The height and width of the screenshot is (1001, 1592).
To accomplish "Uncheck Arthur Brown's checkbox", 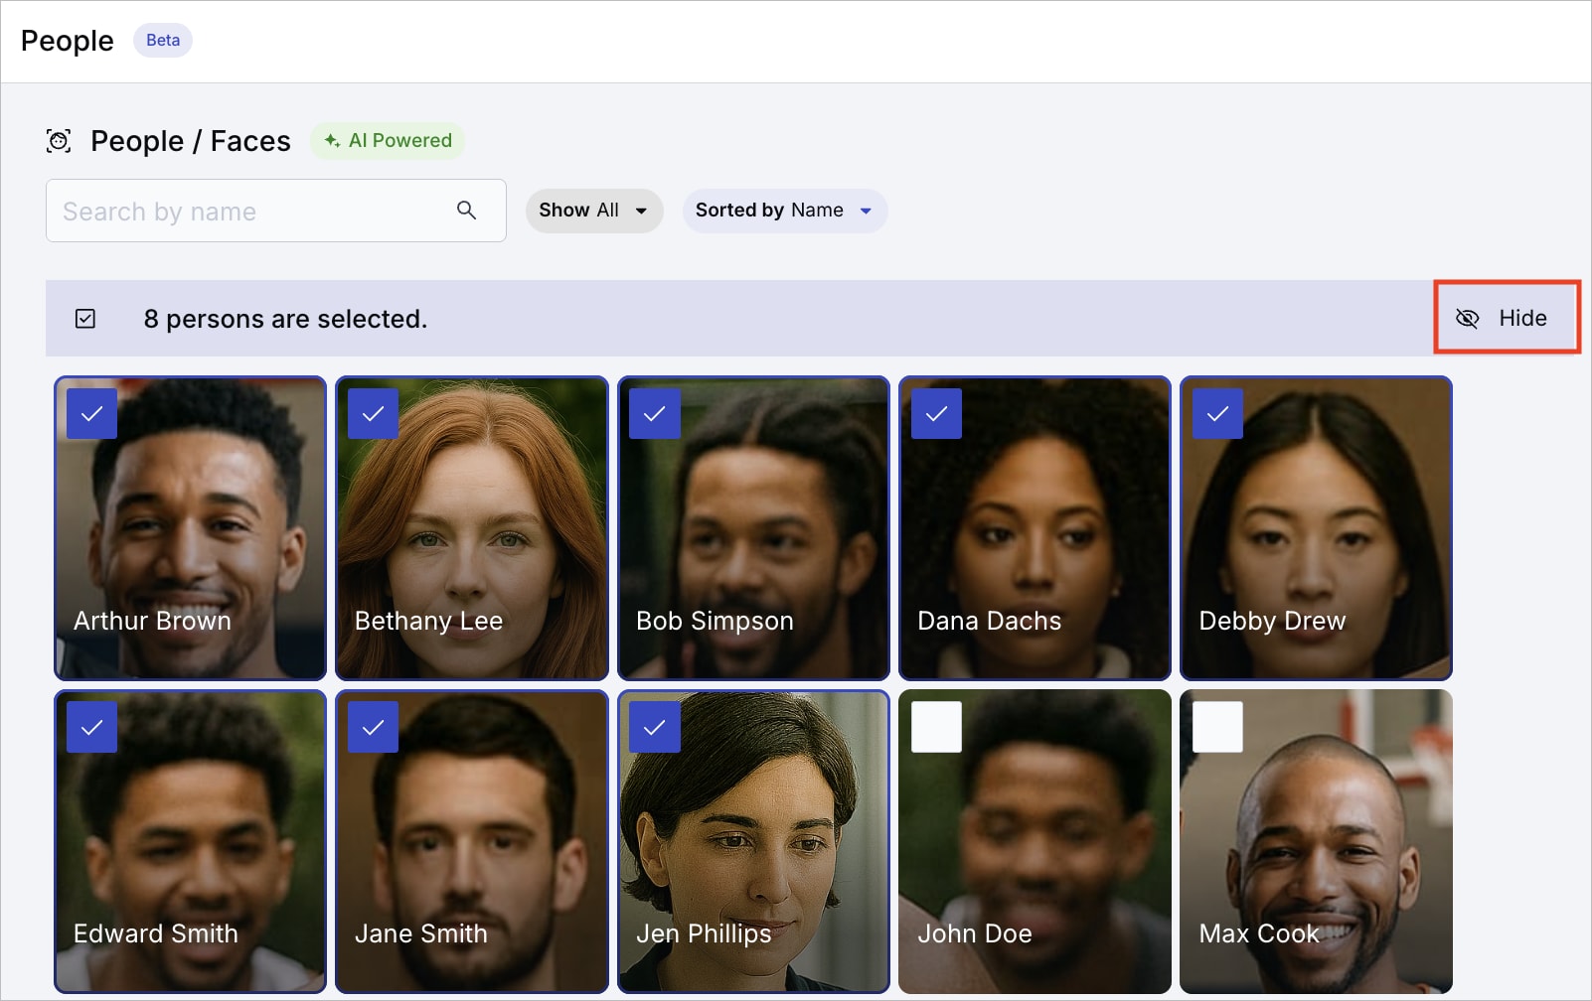I will [x=91, y=413].
